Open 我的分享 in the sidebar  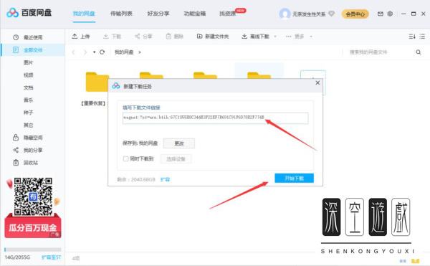pyautogui.click(x=33, y=150)
